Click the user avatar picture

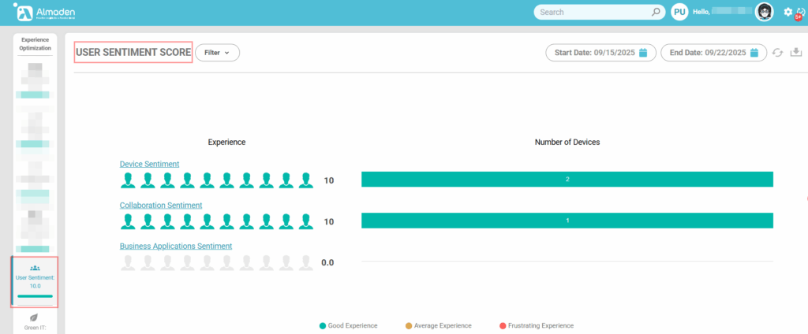764,12
